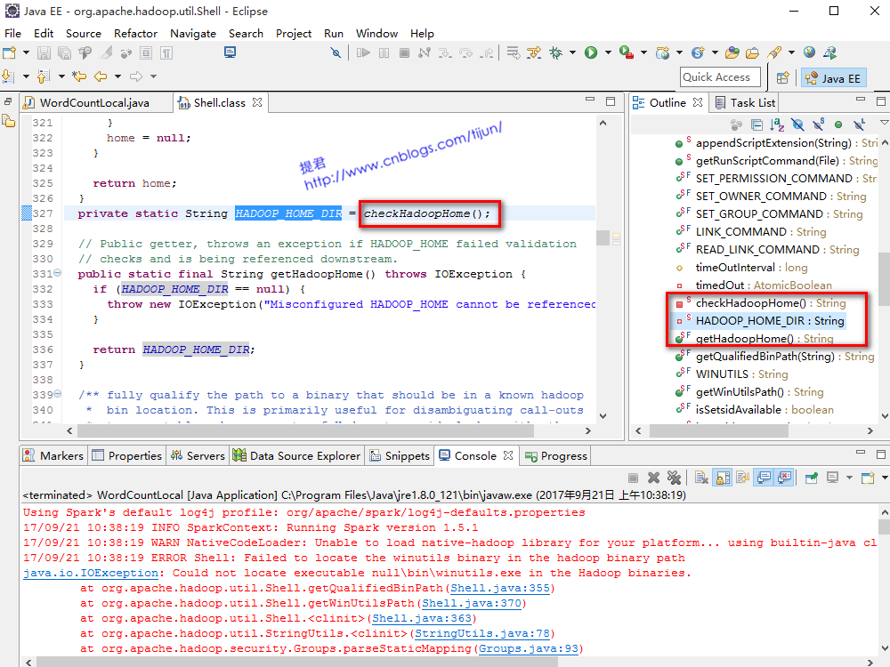The image size is (890, 667).
Task: Click the Clear Console icon
Action: (x=701, y=478)
